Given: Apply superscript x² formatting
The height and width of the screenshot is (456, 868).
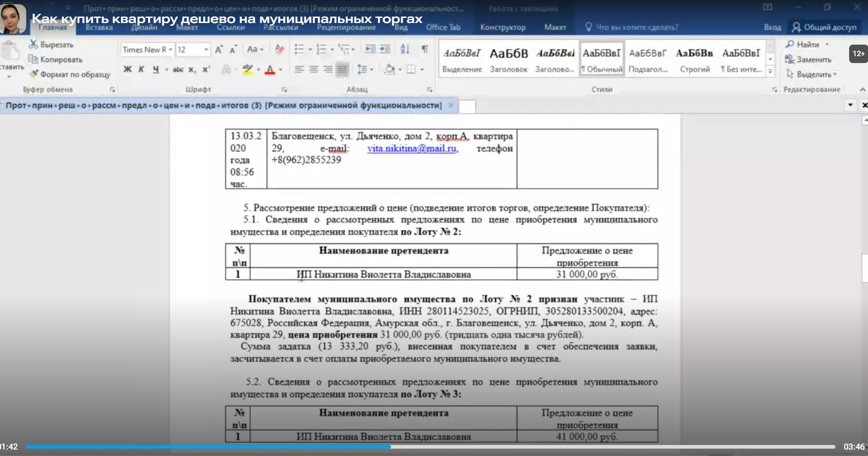Looking at the screenshot, I should pos(206,69).
